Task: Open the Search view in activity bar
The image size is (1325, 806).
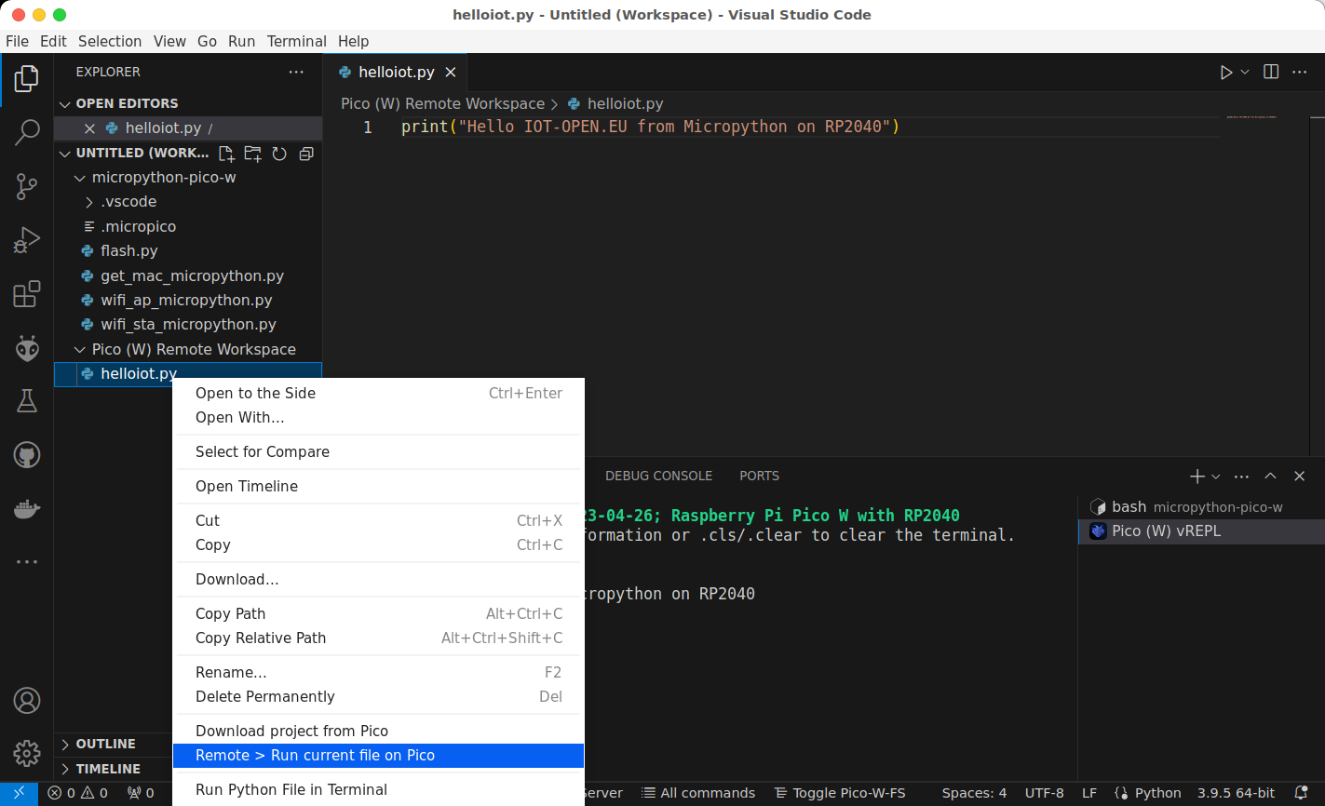Action: pyautogui.click(x=27, y=132)
